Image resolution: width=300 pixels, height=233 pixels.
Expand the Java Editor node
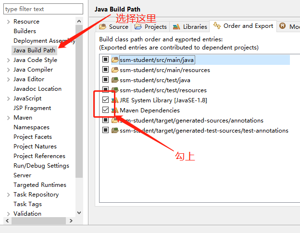[x=8, y=79]
